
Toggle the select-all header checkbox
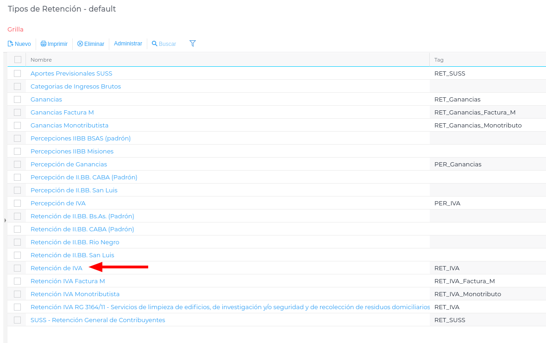pyautogui.click(x=18, y=59)
